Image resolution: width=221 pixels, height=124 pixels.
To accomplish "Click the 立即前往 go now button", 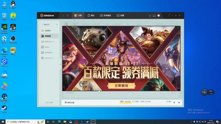I will [121, 86].
